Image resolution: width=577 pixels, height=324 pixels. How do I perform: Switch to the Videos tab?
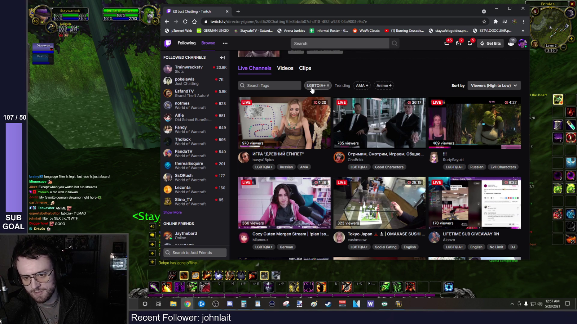[285, 68]
